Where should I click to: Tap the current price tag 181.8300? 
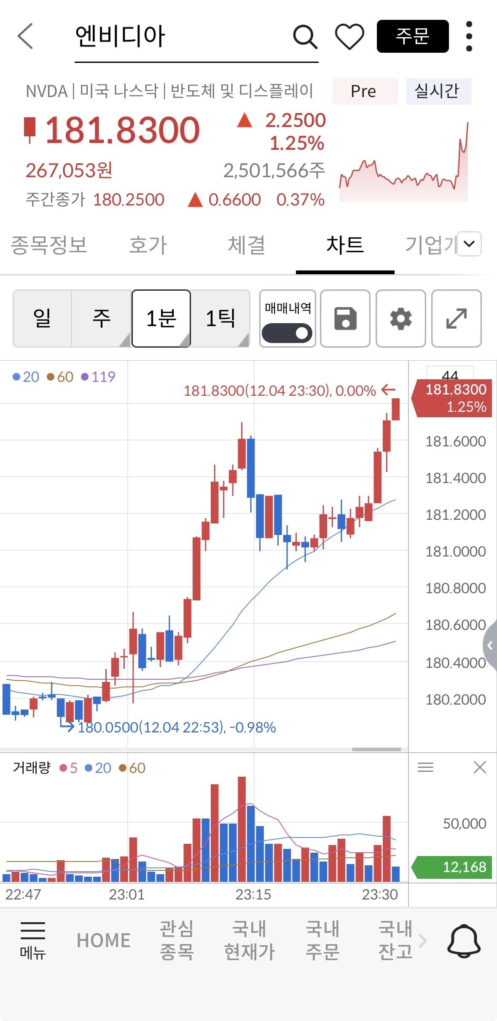coord(452,398)
